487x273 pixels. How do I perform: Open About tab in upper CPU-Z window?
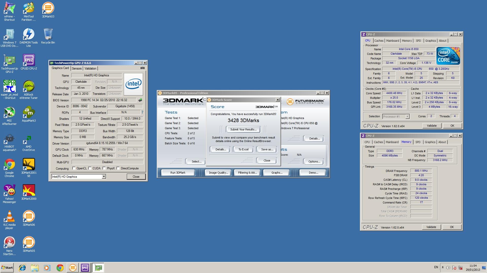pyautogui.click(x=442, y=41)
